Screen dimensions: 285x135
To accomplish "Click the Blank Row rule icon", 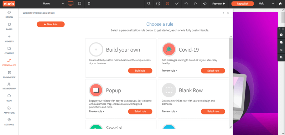I will tap(169, 90).
